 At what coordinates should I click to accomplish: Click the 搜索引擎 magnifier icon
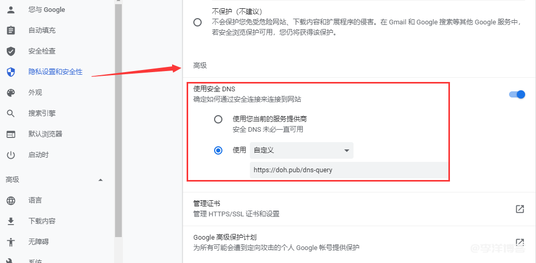11,113
